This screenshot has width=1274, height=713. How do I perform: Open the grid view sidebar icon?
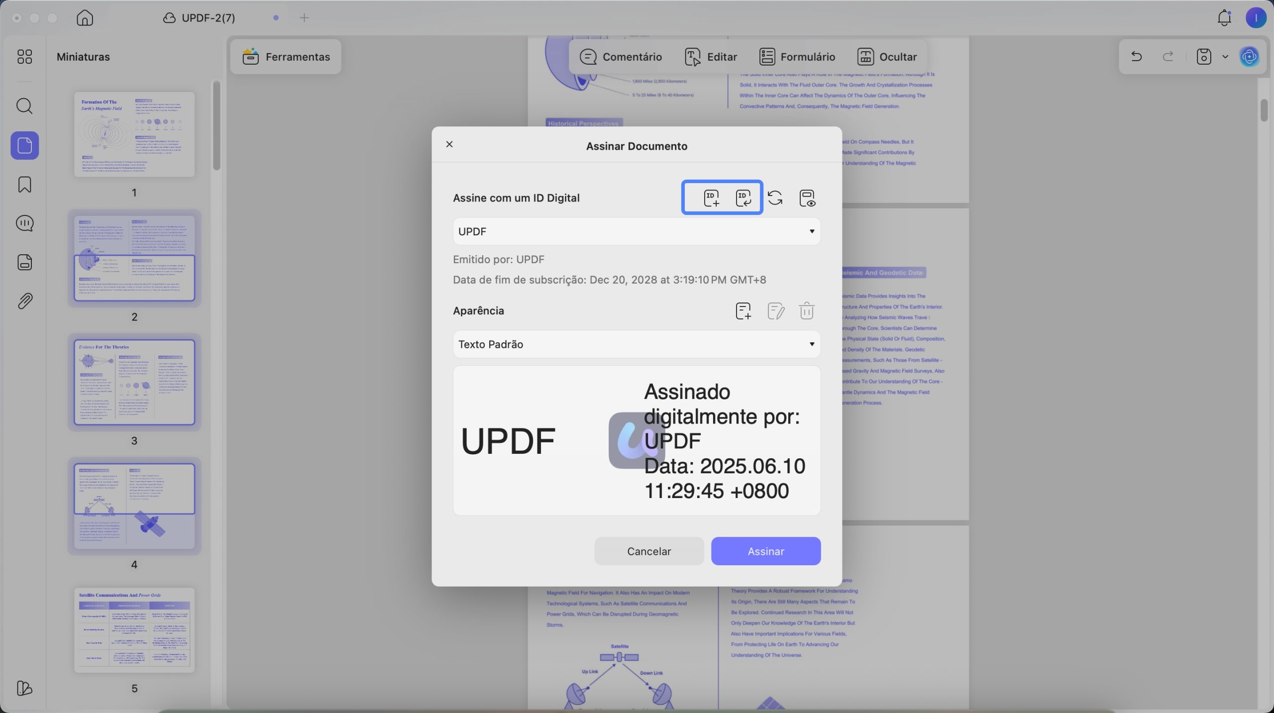24,57
